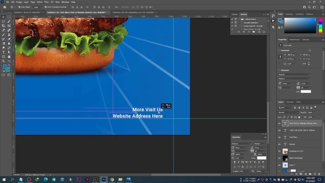Play the selected action in Actions panel
This screenshot has width=325, height=183.
point(249,32)
